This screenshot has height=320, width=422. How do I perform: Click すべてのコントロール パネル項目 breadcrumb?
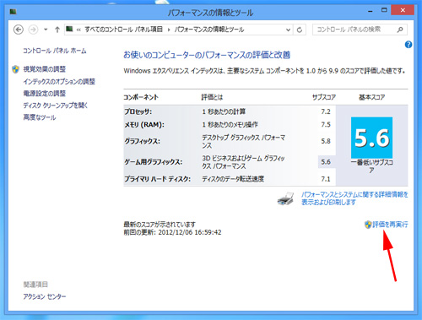124,30
